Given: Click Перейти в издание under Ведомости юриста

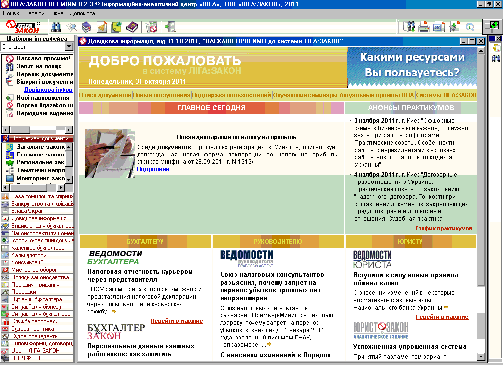Looking at the screenshot, I should pos(442,317).
